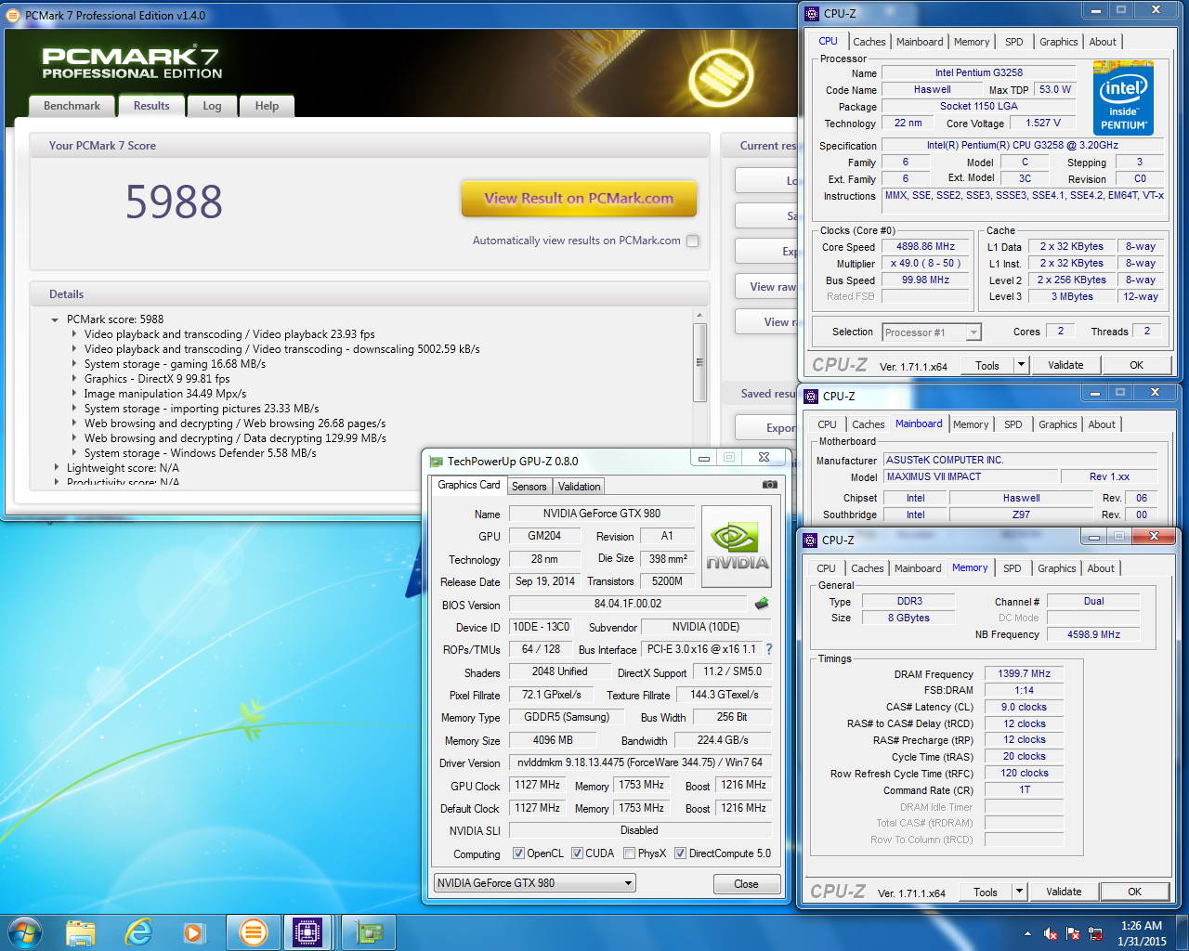The width and height of the screenshot is (1189, 951).
Task: Toggle the DirectCompute 5.0 checkbox
Action: [x=680, y=853]
